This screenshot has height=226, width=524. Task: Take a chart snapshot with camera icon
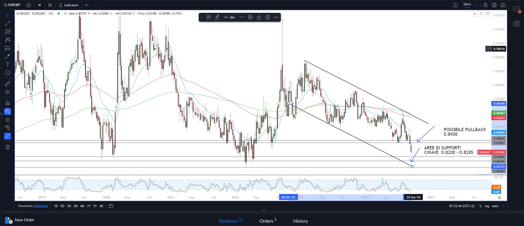click(503, 5)
